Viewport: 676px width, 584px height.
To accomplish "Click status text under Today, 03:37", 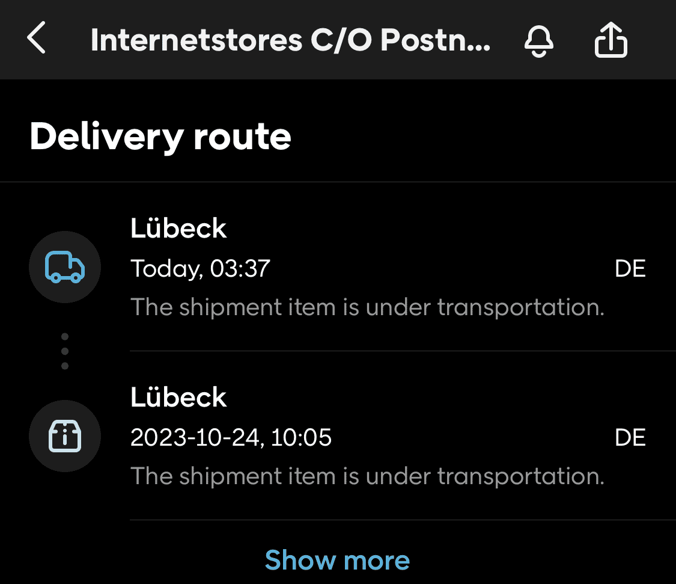I will [367, 307].
